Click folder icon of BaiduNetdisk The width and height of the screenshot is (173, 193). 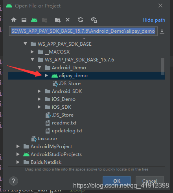pyautogui.click(x=26, y=162)
